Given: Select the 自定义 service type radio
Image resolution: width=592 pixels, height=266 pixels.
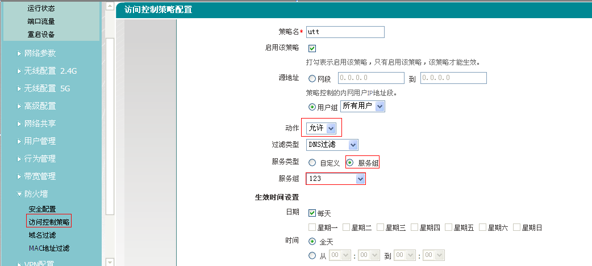Looking at the screenshot, I should [312, 163].
